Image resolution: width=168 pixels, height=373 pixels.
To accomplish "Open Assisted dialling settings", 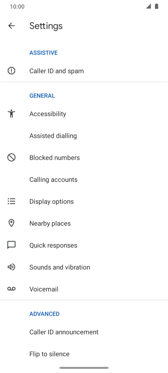I will tap(84, 136).
